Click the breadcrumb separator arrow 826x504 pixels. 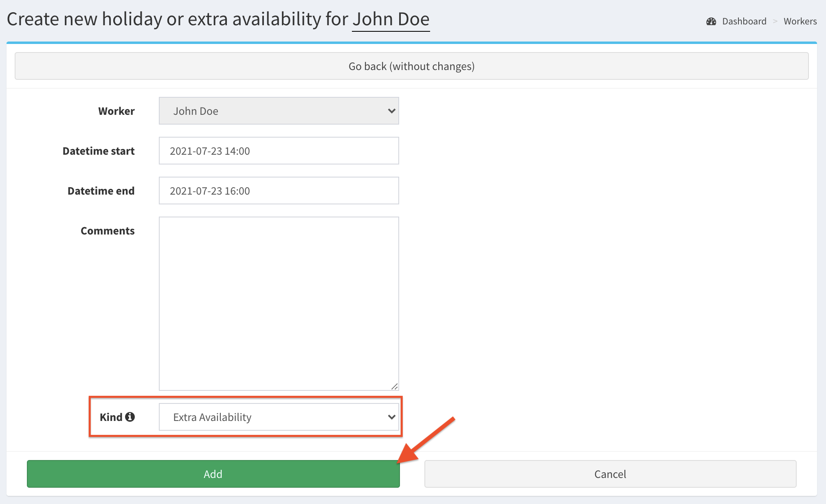pos(775,22)
